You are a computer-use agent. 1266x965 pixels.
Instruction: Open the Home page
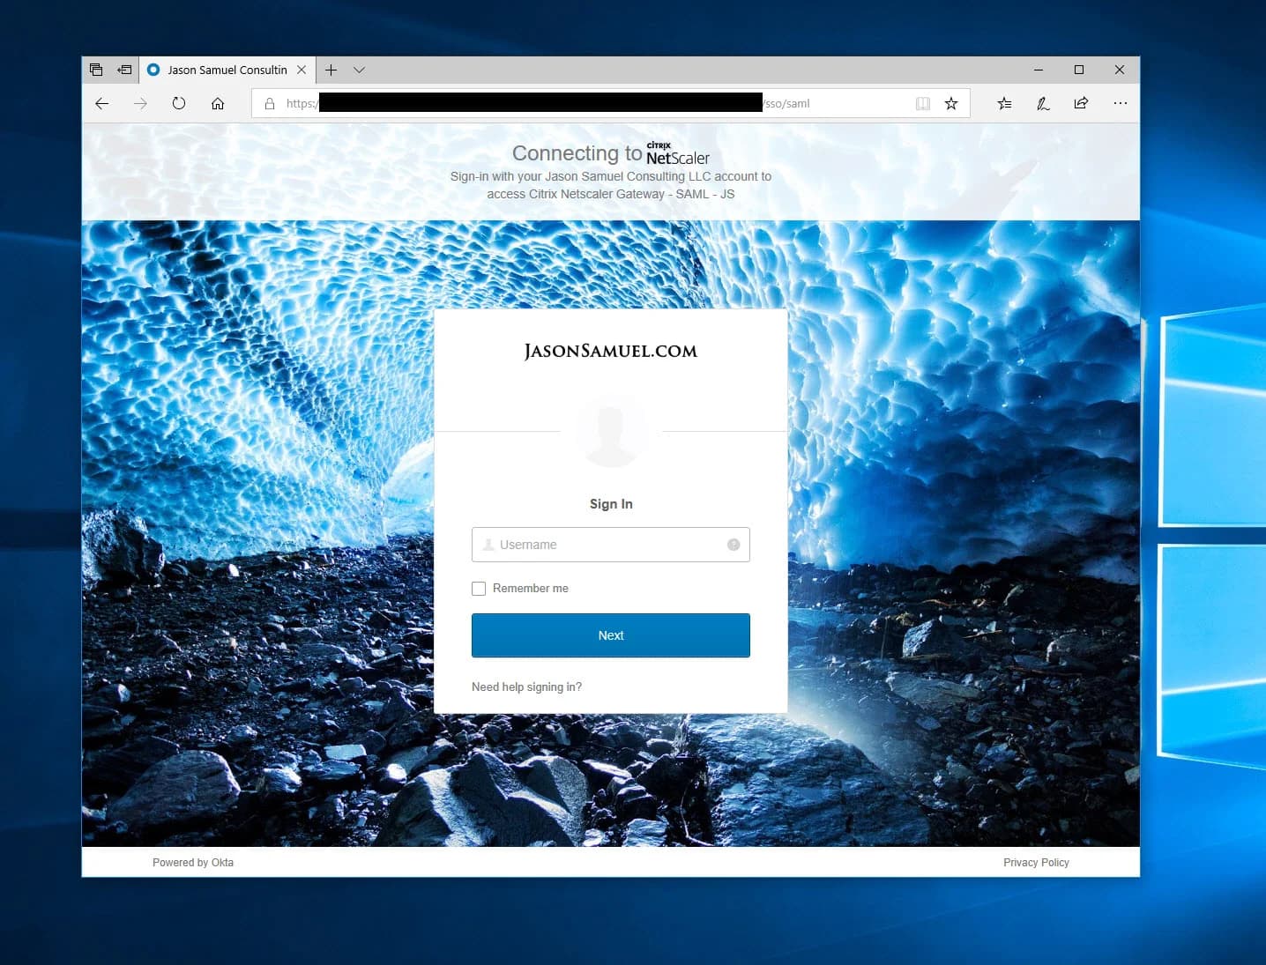218,103
